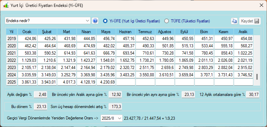Viewport: 267px width, 127px height.
Task: Click cell 4.128,19 for Nisan 2025
Action: click(x=86, y=82)
